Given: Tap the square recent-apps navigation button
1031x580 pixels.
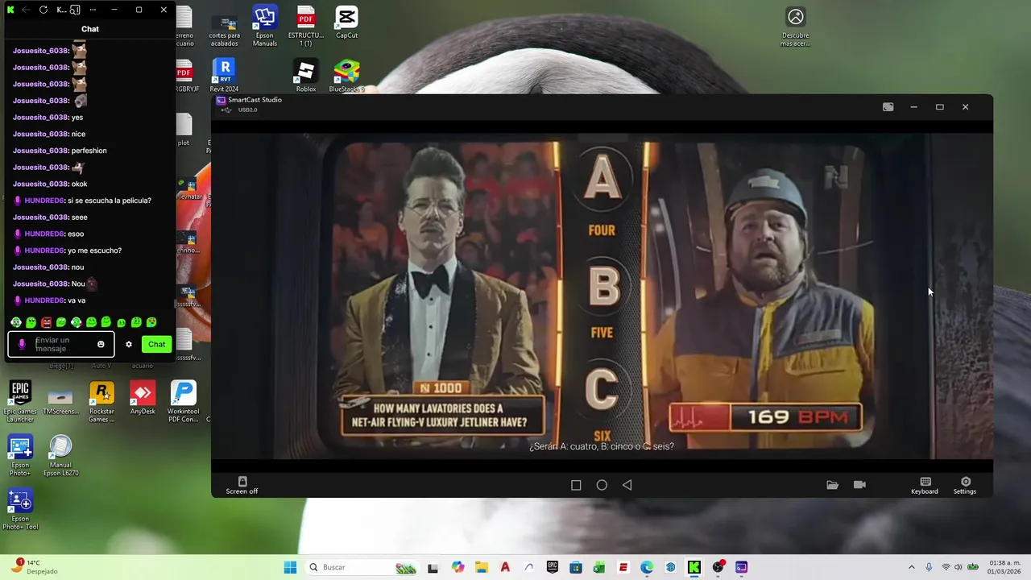Looking at the screenshot, I should (576, 485).
